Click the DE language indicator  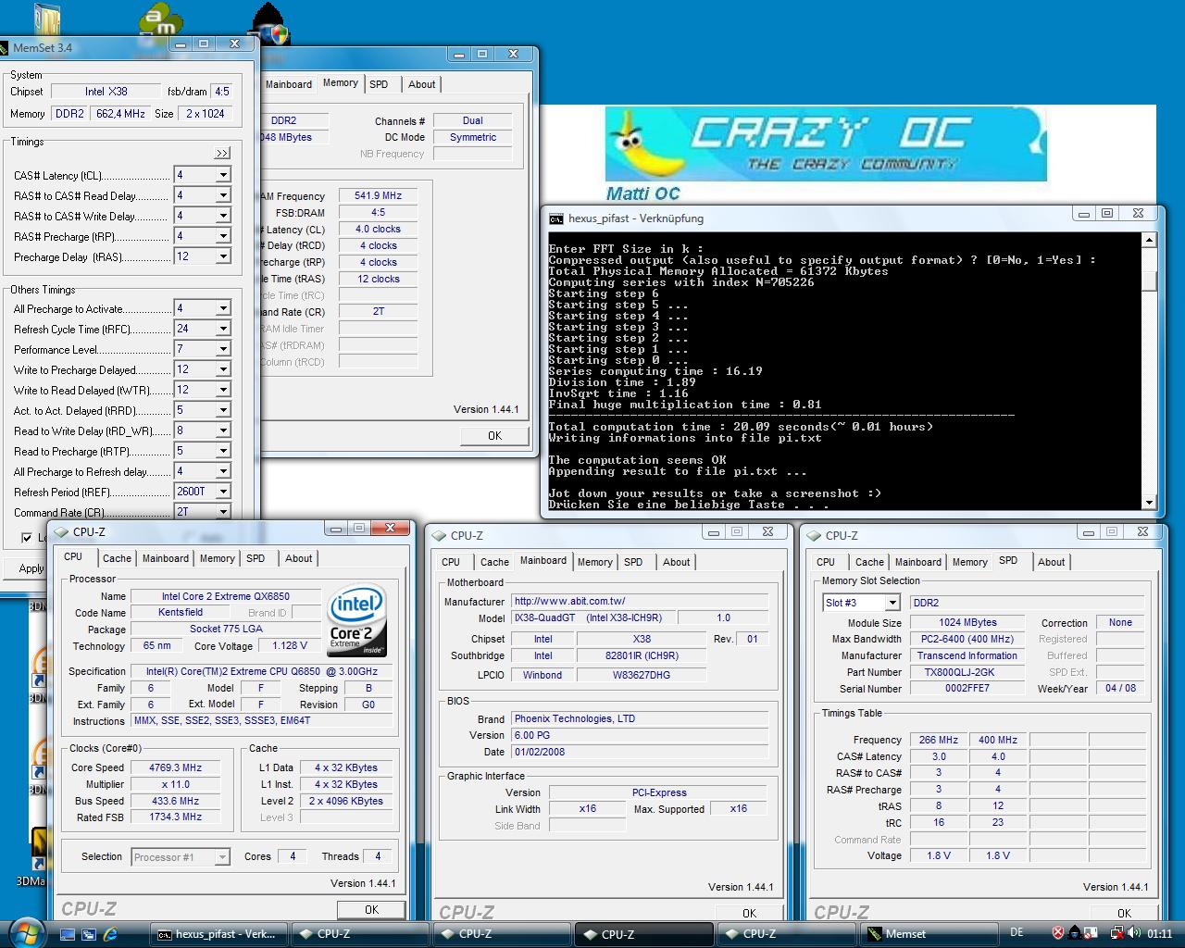(x=1017, y=933)
